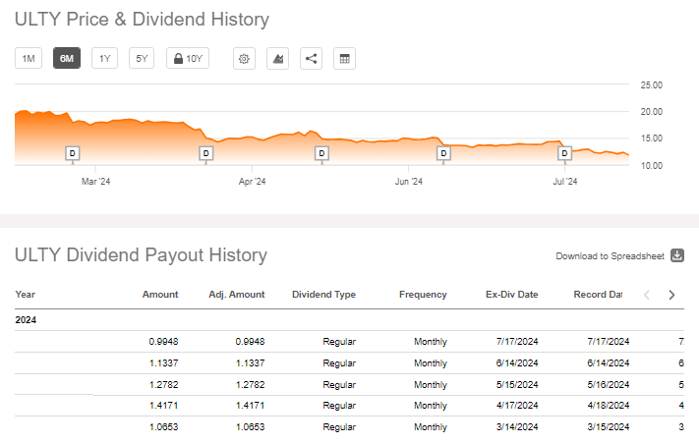
Task: Select the 1M time range
Action: 29,58
